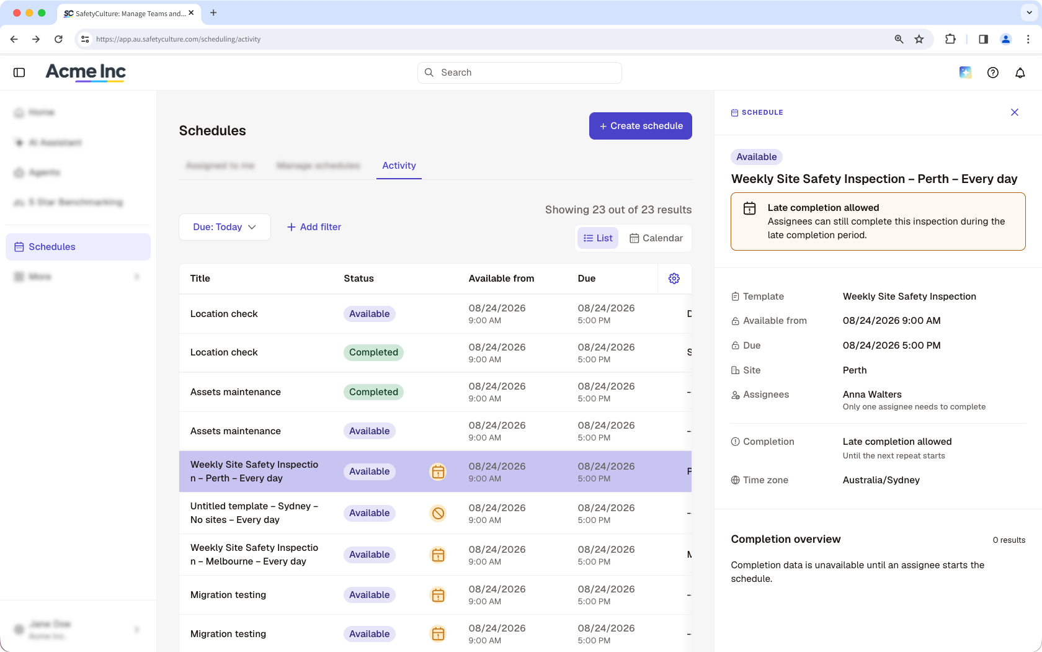Expand the tab search dropdown arrow
Screen dimensions: 1042x652
click(x=1029, y=12)
